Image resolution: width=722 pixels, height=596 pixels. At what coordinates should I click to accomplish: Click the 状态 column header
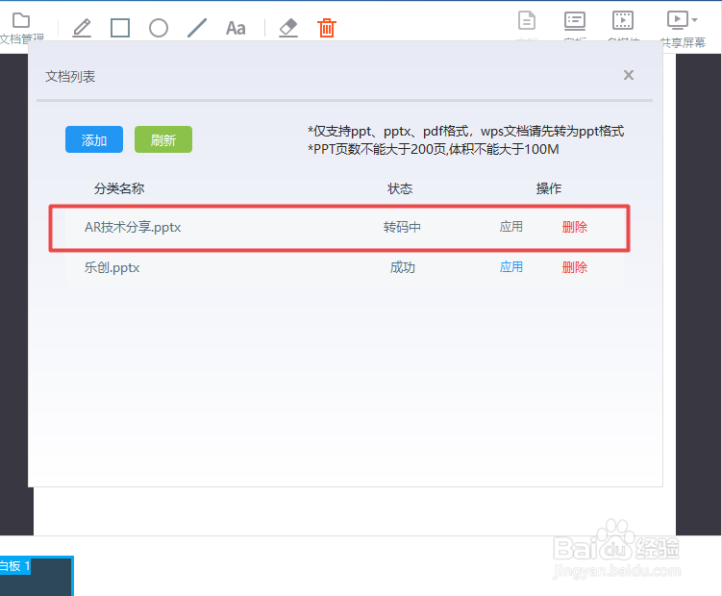(400, 188)
